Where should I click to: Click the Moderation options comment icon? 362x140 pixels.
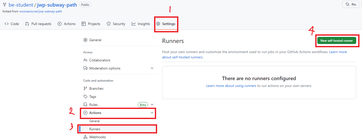85,68
